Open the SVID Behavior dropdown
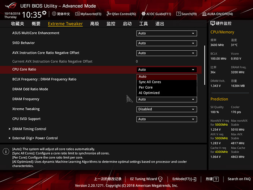The height and width of the screenshot is (190, 253). click(167, 43)
